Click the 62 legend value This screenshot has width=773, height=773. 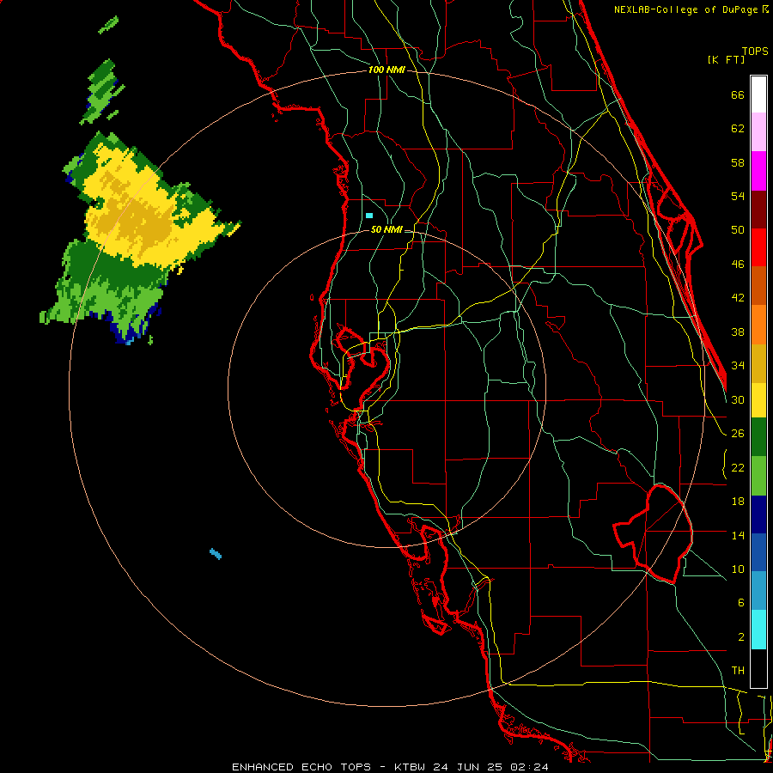coord(738,129)
